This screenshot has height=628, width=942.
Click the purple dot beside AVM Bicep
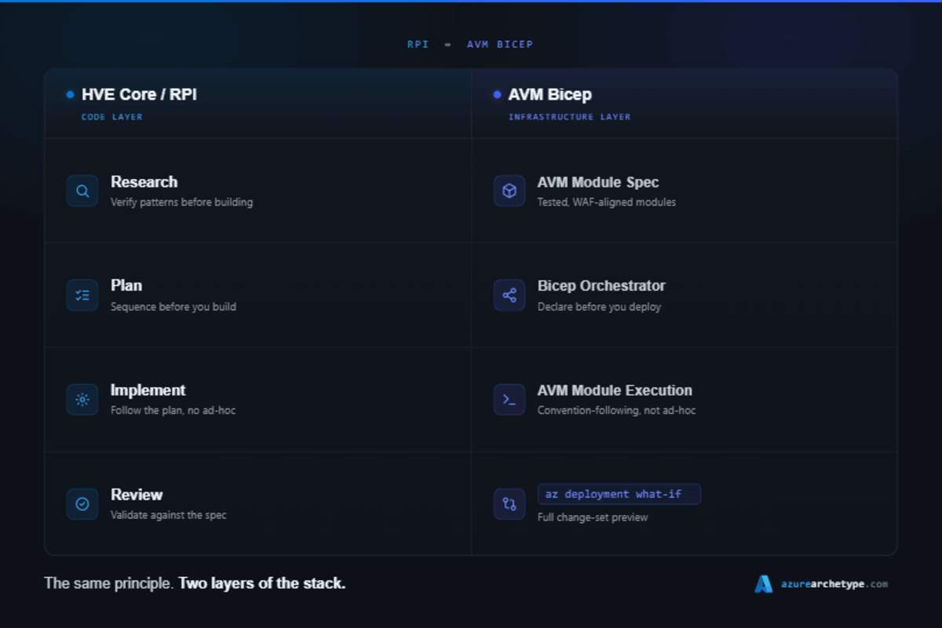tap(497, 95)
